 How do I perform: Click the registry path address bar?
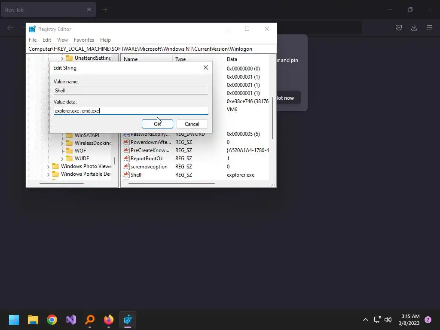(151, 49)
